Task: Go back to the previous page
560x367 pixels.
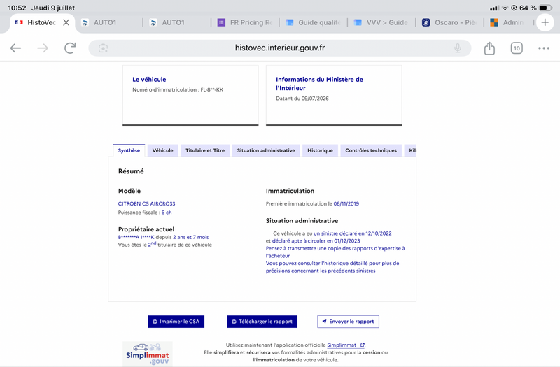Action: pyautogui.click(x=15, y=48)
